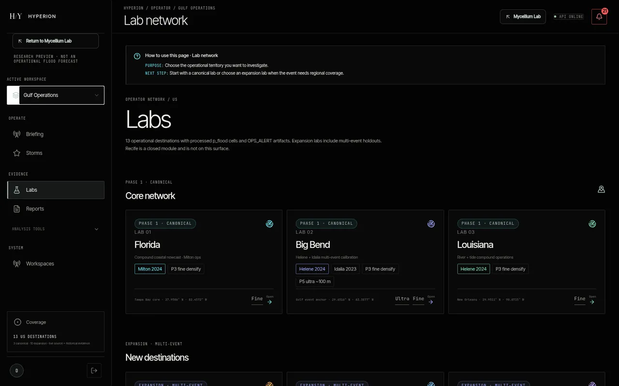Open the user avatar D
619x386 pixels.
click(x=16, y=371)
